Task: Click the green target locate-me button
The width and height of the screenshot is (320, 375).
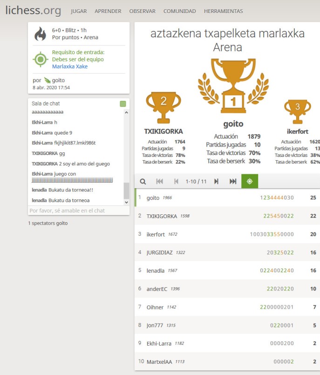Action: pos(250,181)
